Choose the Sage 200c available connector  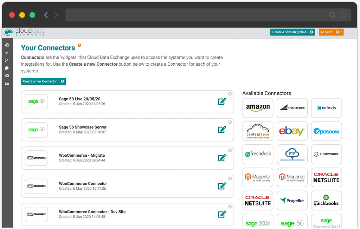(258, 221)
